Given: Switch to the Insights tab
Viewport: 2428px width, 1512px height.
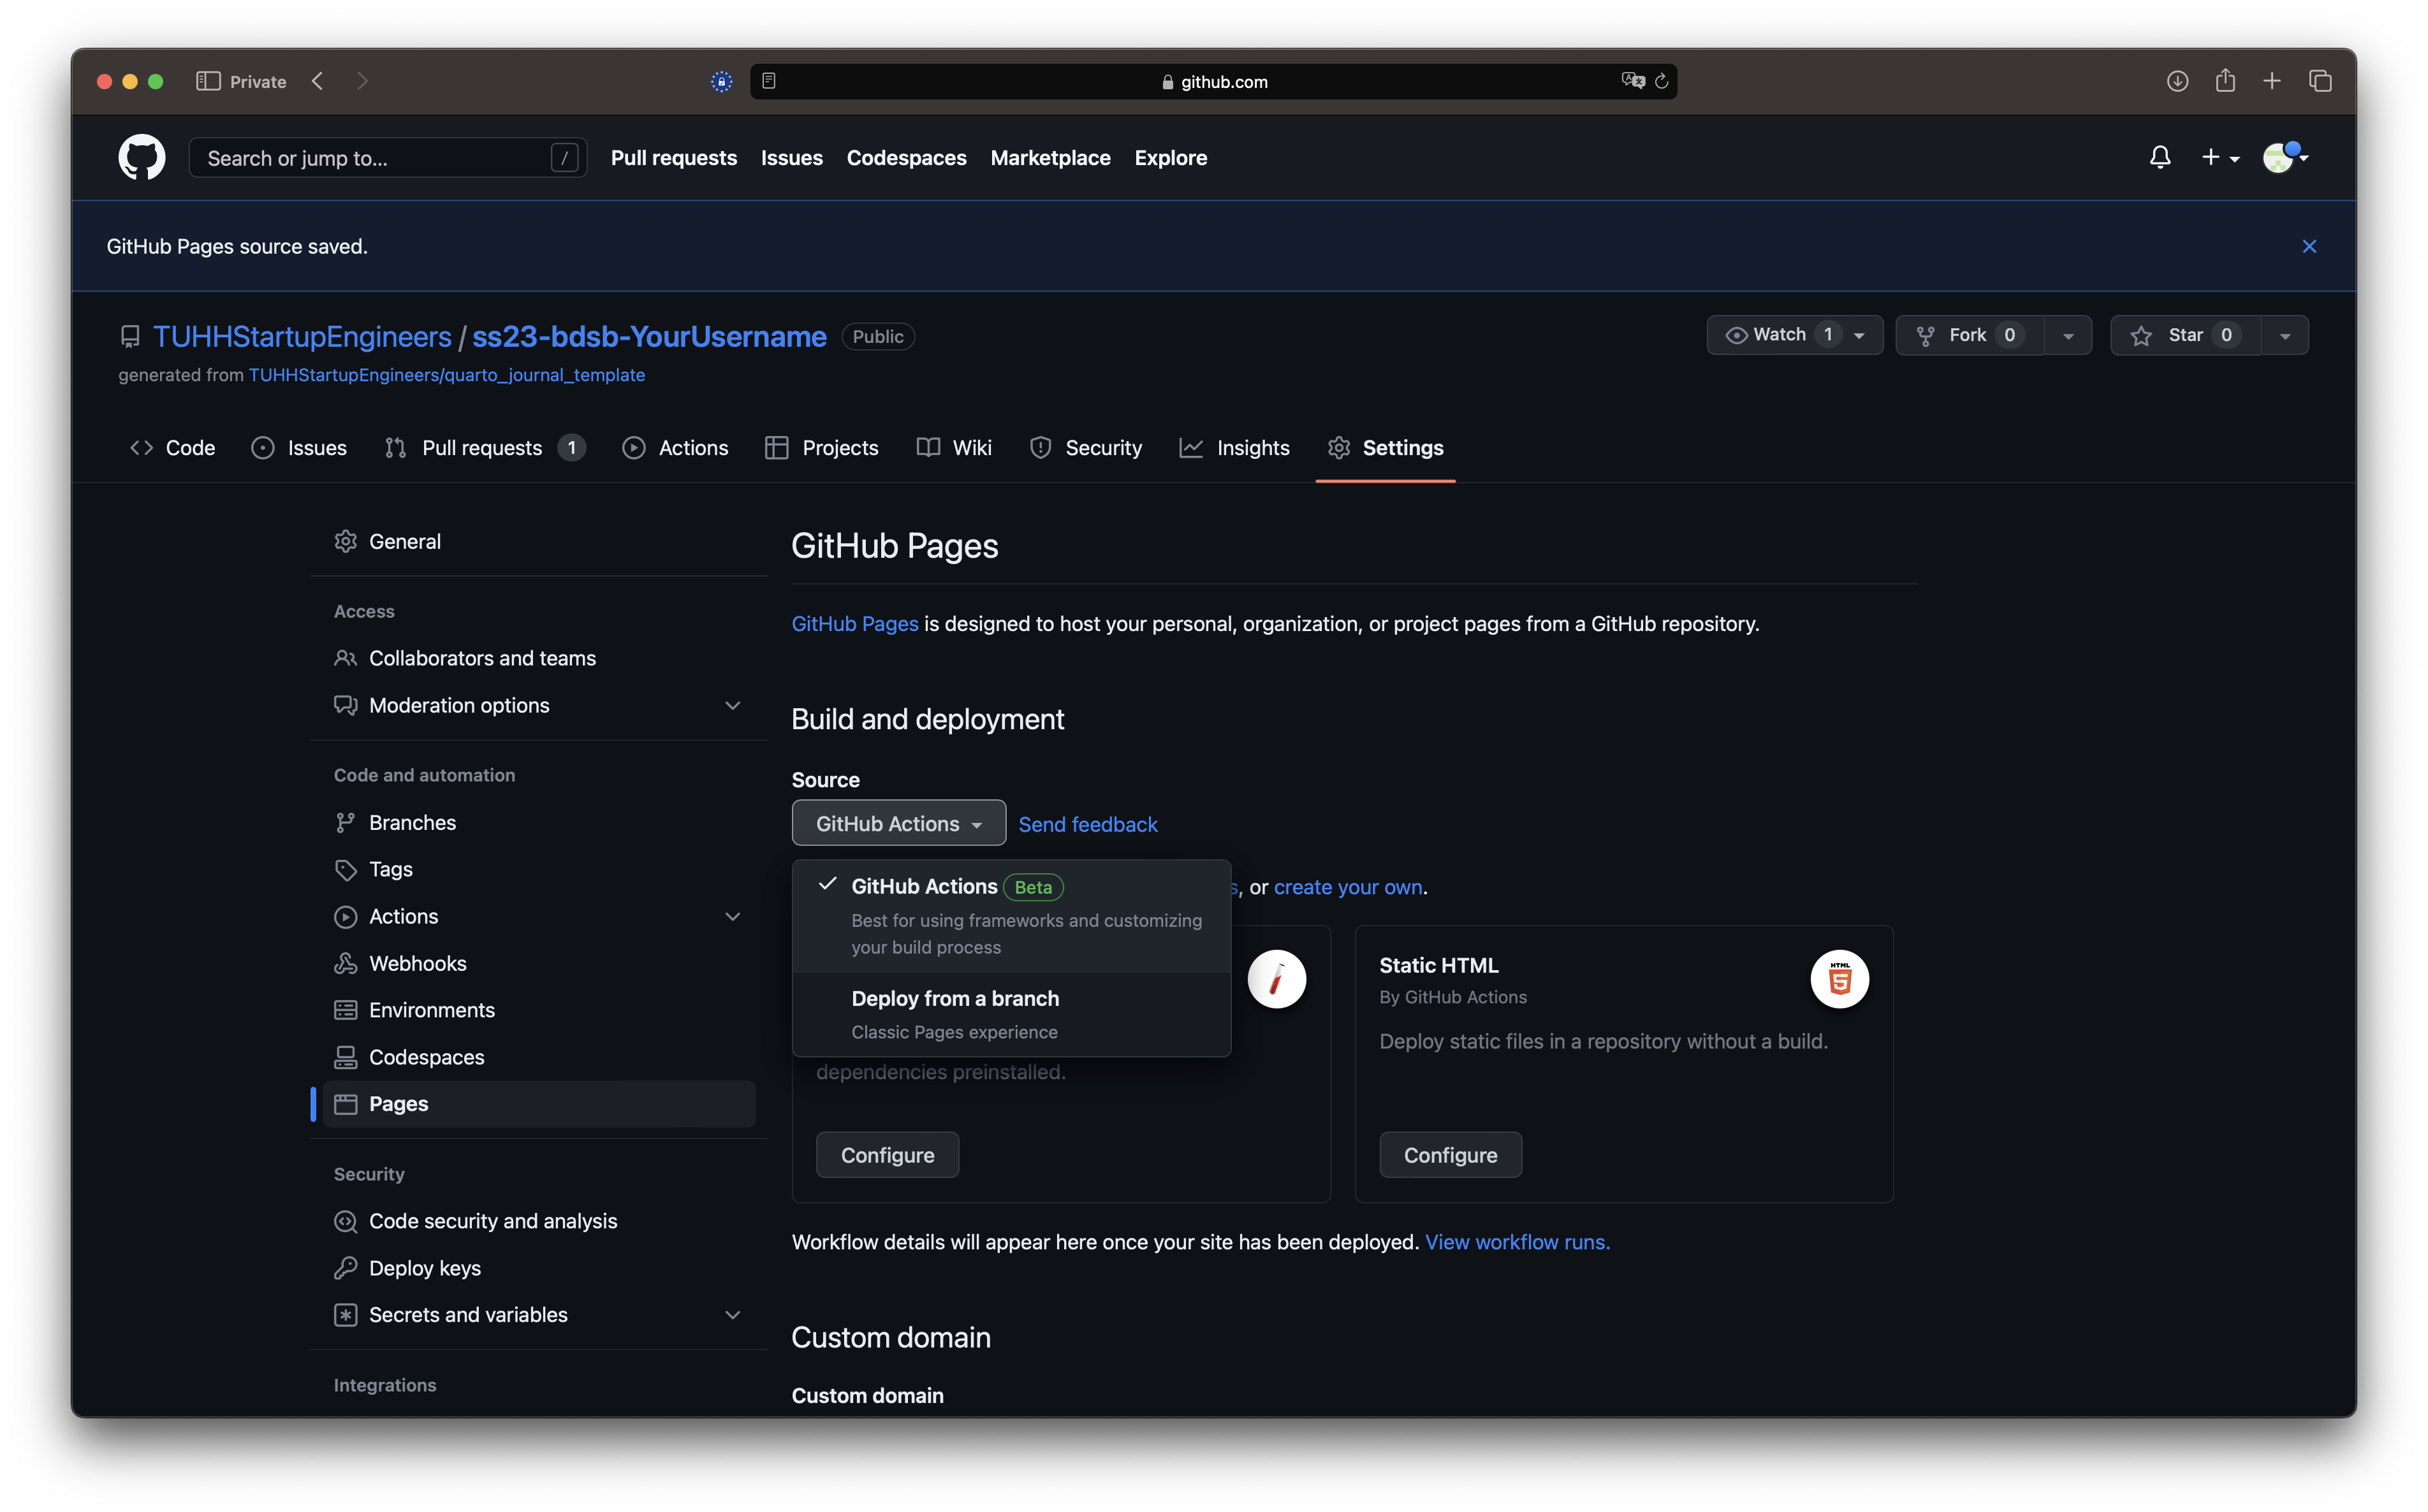Looking at the screenshot, I should (1235, 447).
